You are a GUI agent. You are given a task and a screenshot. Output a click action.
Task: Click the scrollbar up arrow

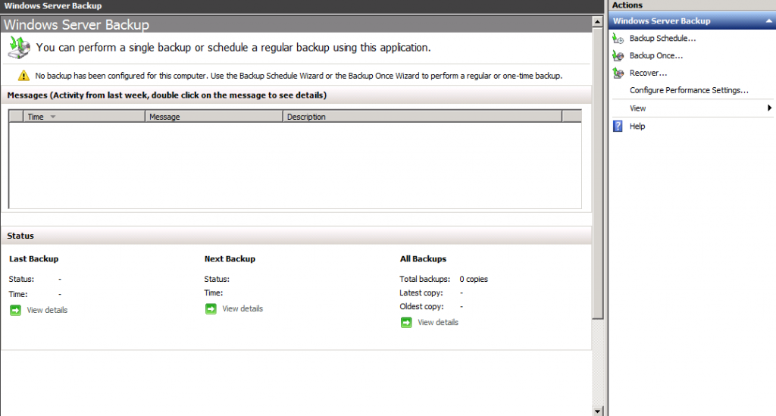pyautogui.click(x=597, y=22)
